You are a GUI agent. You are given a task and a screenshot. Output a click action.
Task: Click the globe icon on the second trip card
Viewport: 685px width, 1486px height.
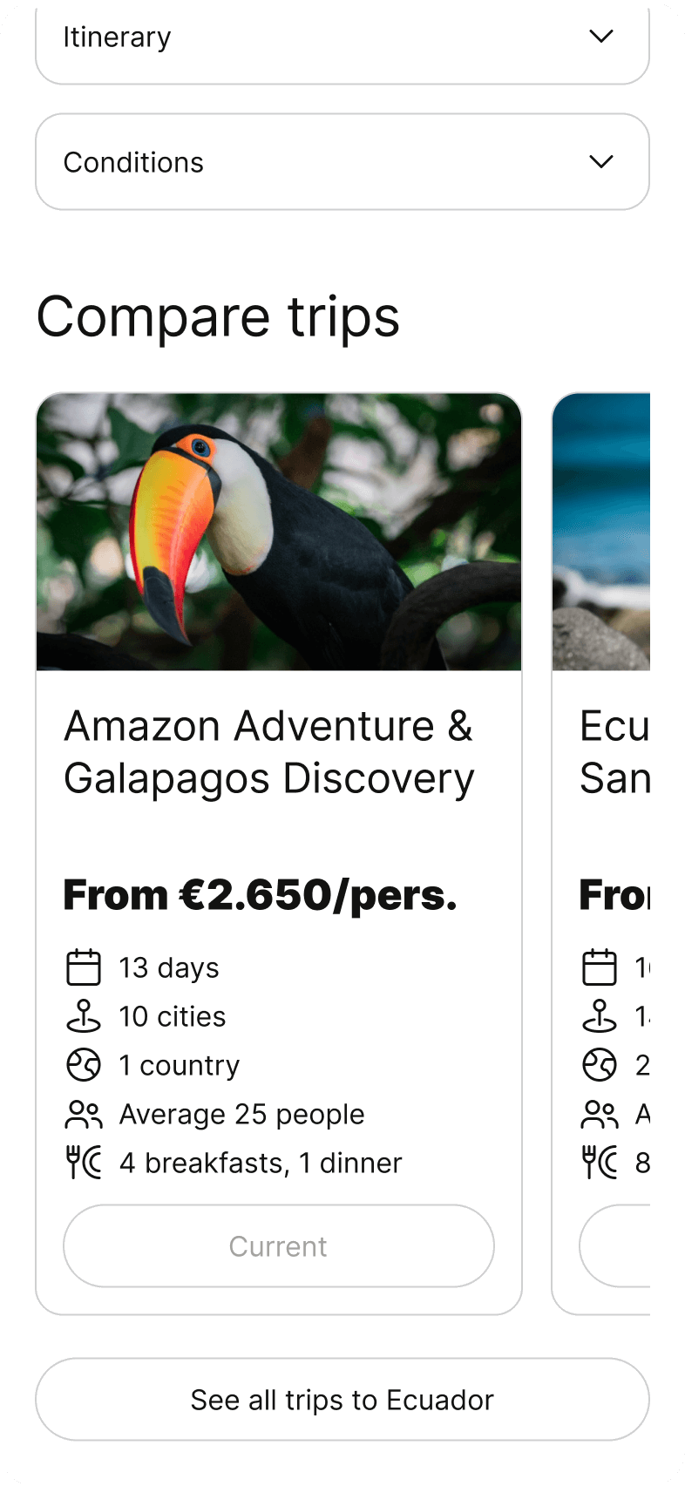pyautogui.click(x=600, y=1065)
